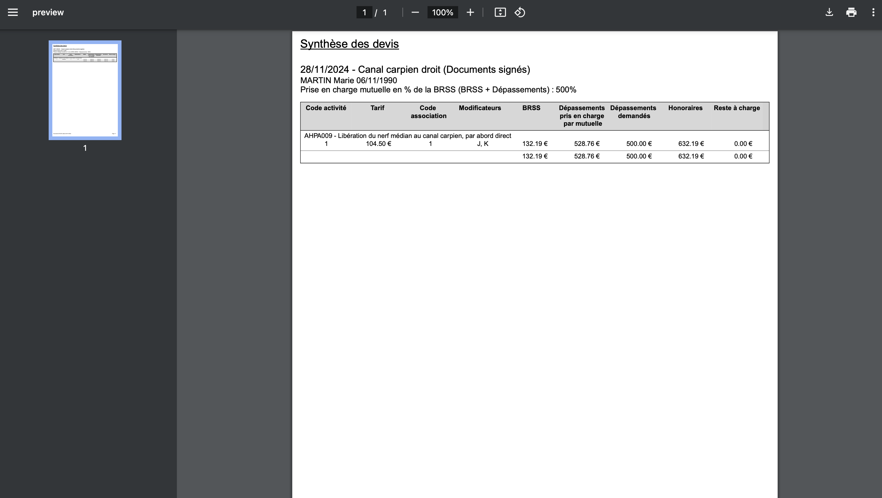Click the preview document title
Screen dimensions: 882x498
click(x=48, y=12)
